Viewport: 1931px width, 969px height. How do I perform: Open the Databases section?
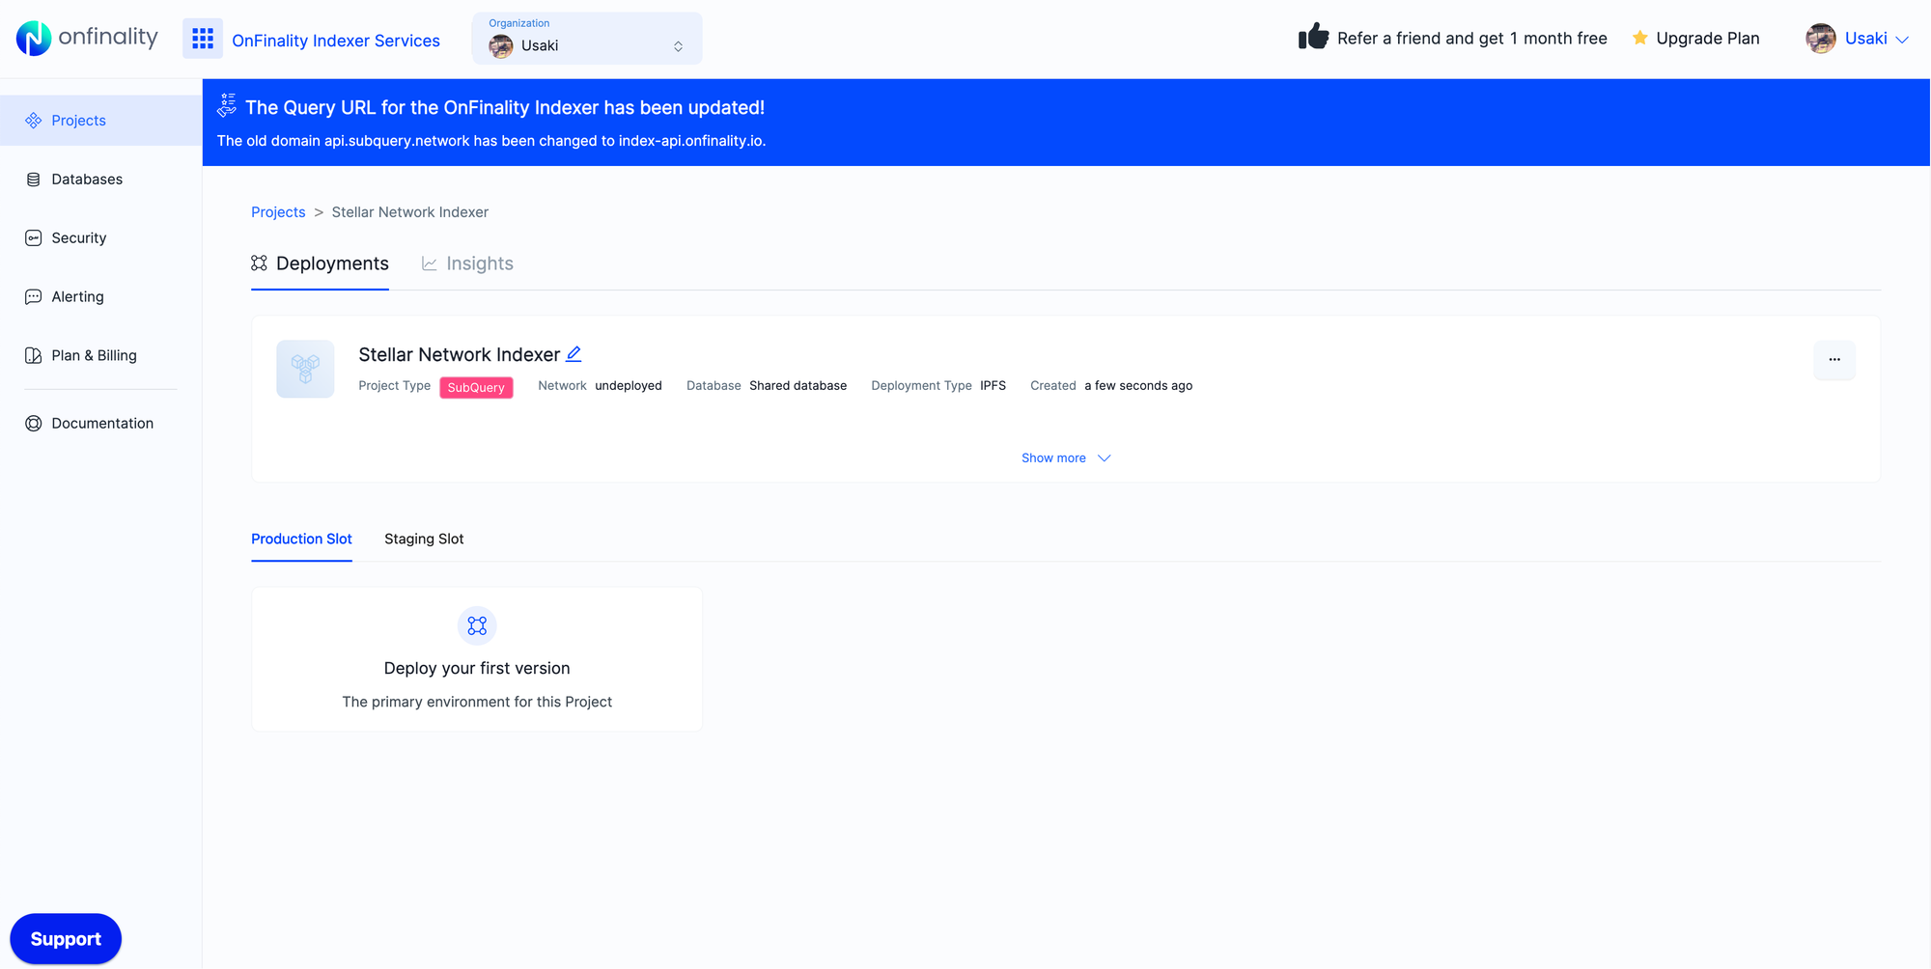tap(87, 179)
